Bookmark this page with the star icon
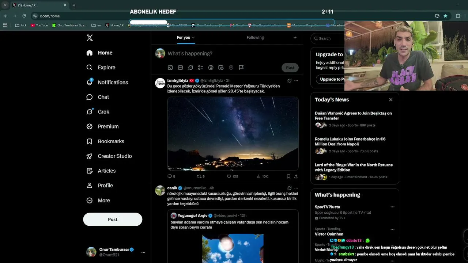This screenshot has height=263, width=468. click(445, 16)
